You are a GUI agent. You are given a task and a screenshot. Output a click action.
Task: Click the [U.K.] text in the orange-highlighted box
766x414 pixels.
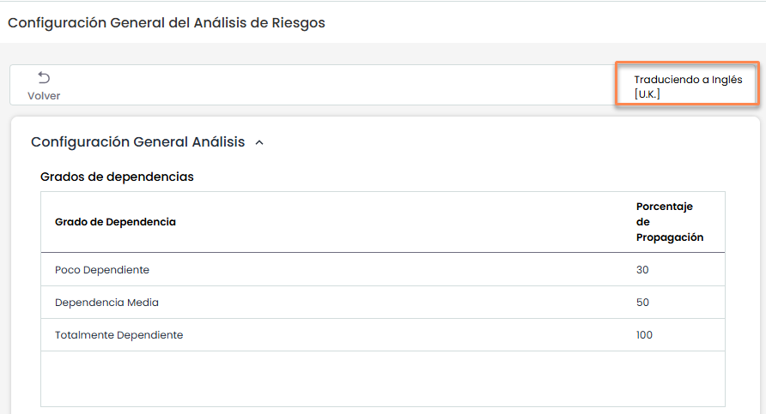(x=647, y=94)
